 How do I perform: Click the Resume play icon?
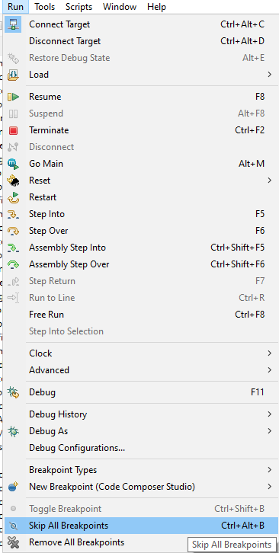click(14, 97)
